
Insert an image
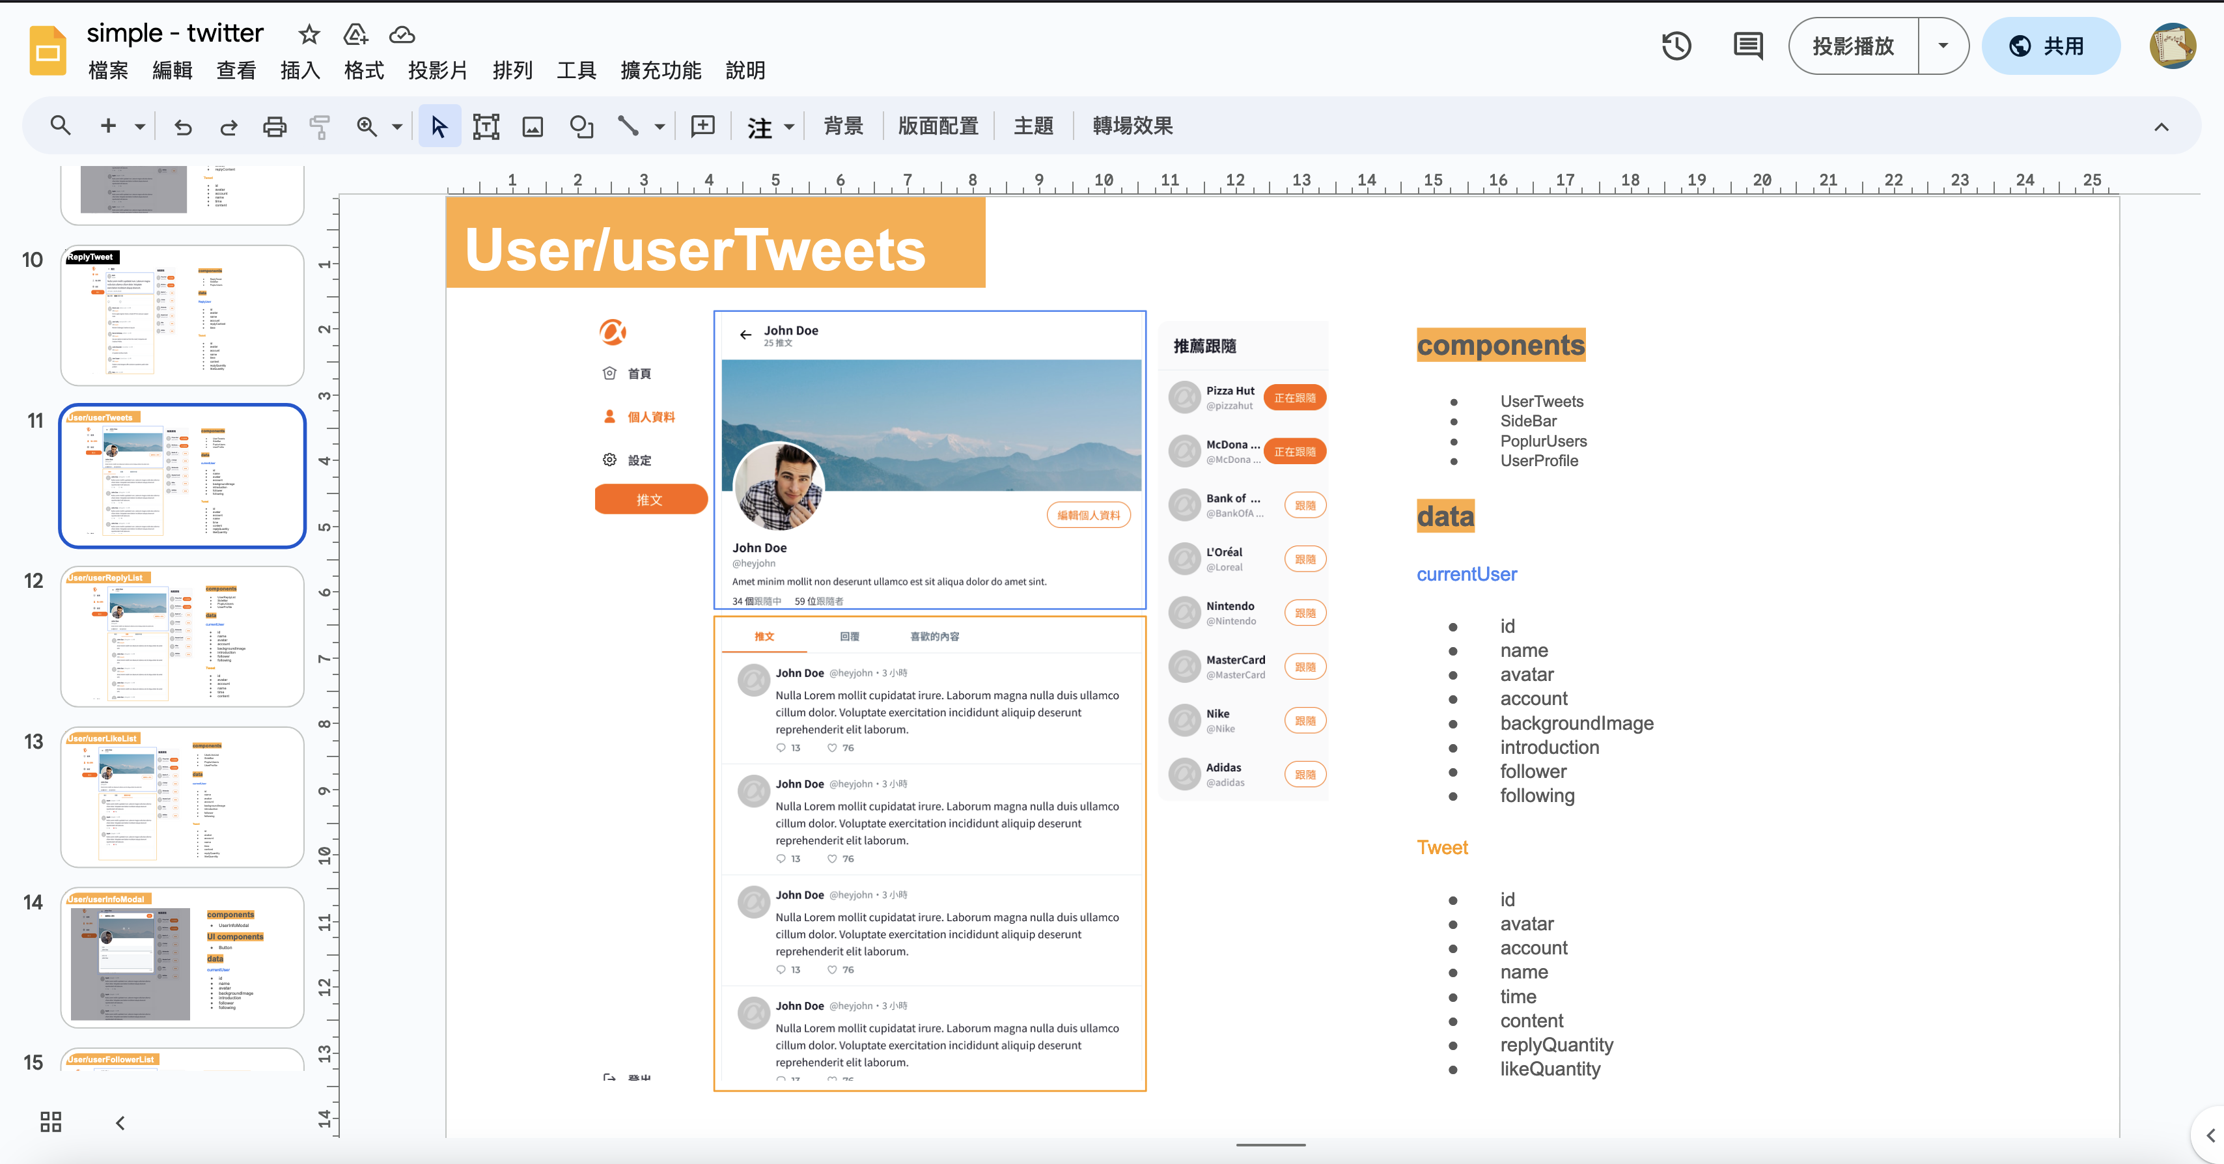pyautogui.click(x=532, y=125)
